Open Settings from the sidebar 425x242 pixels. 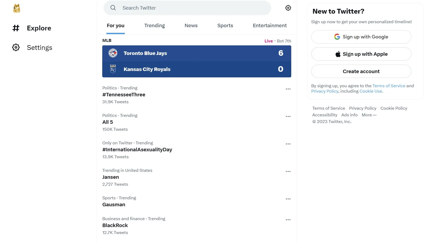(x=32, y=47)
